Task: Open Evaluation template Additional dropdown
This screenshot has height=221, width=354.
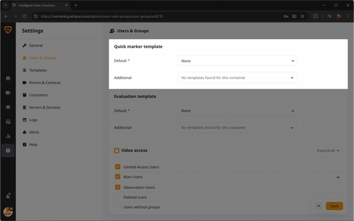Action: 237,127
